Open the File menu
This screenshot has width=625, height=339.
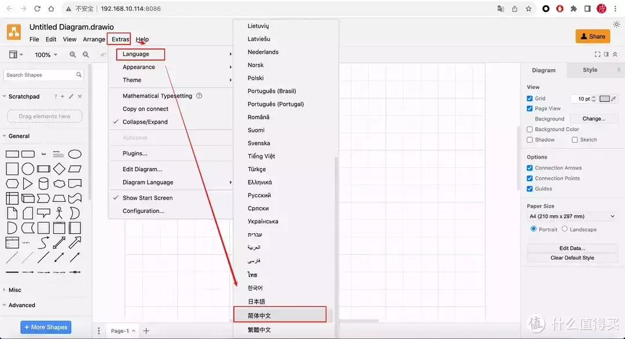(x=34, y=39)
